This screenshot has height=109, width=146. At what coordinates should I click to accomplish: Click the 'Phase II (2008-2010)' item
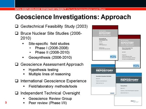[x=52, y=52]
